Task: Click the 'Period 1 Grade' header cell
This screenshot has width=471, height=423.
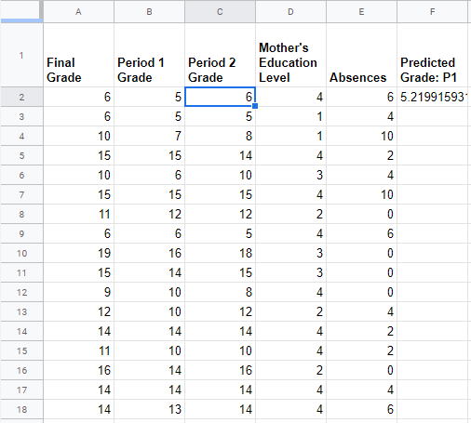Action: [x=149, y=55]
